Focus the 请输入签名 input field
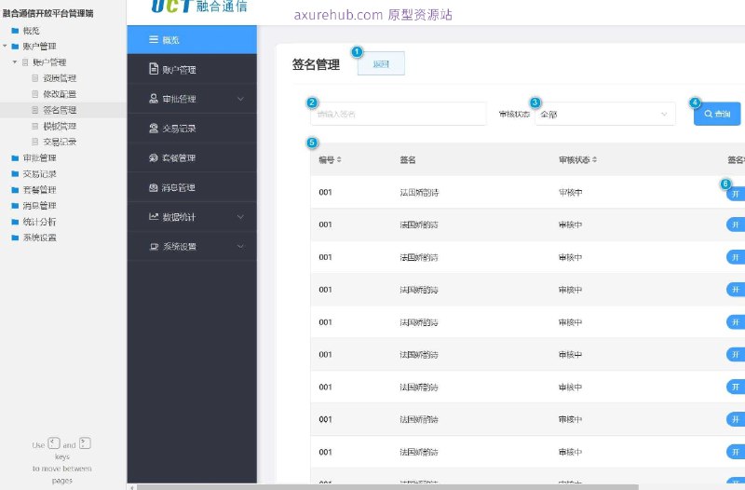745x490 pixels. pyautogui.click(x=399, y=114)
